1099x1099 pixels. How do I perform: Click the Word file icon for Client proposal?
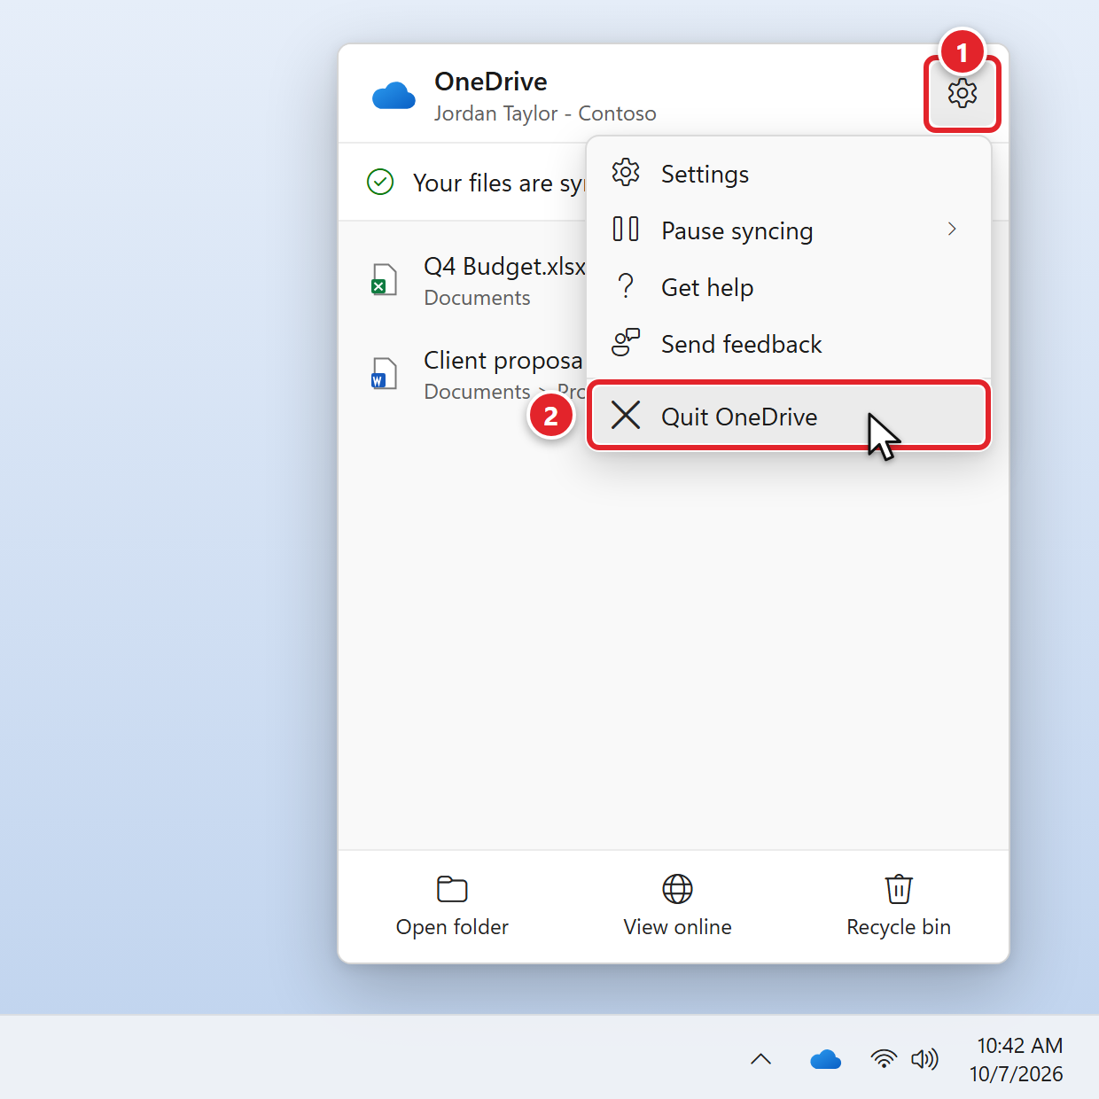[384, 374]
